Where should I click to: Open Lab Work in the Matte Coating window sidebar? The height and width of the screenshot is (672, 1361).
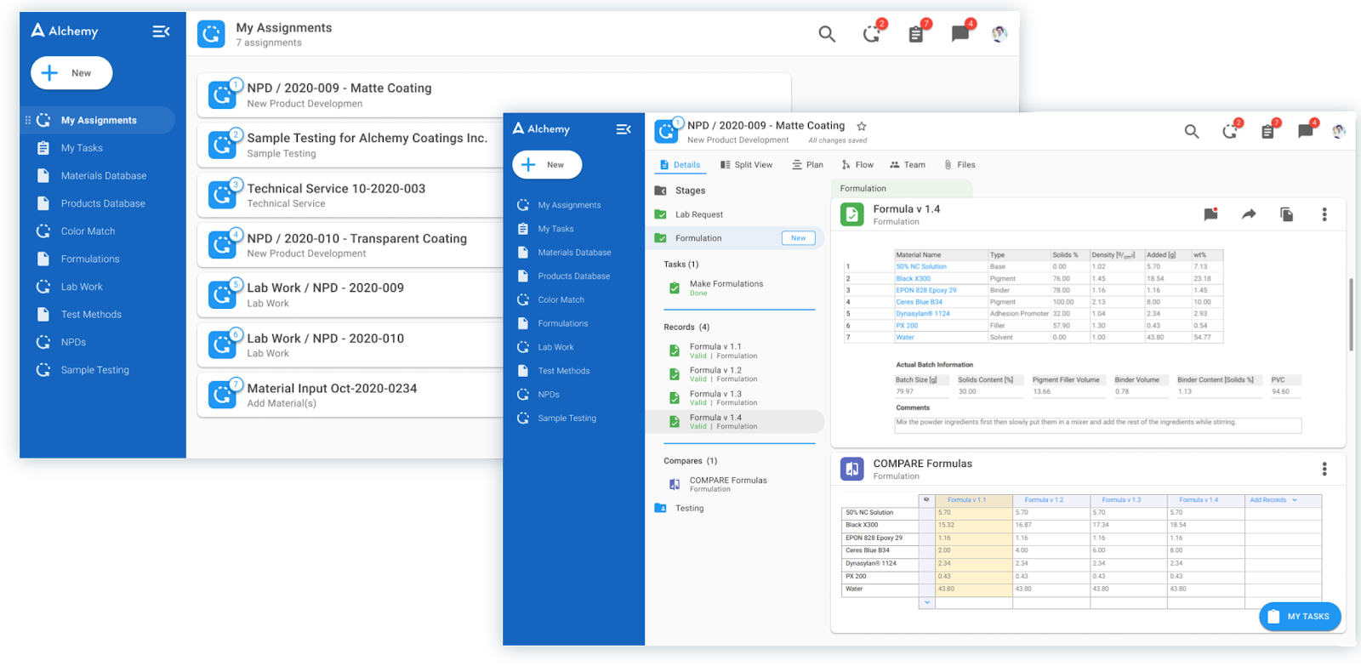tap(573, 347)
